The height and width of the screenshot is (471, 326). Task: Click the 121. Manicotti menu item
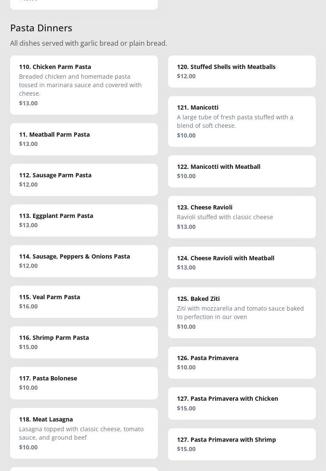pyautogui.click(x=242, y=121)
